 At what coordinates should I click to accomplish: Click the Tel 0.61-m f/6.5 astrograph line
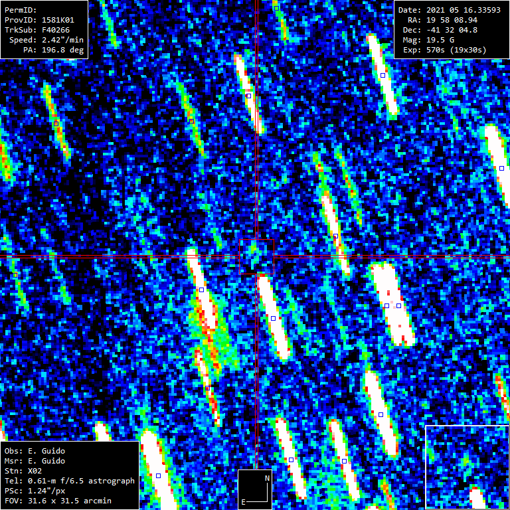click(70, 481)
